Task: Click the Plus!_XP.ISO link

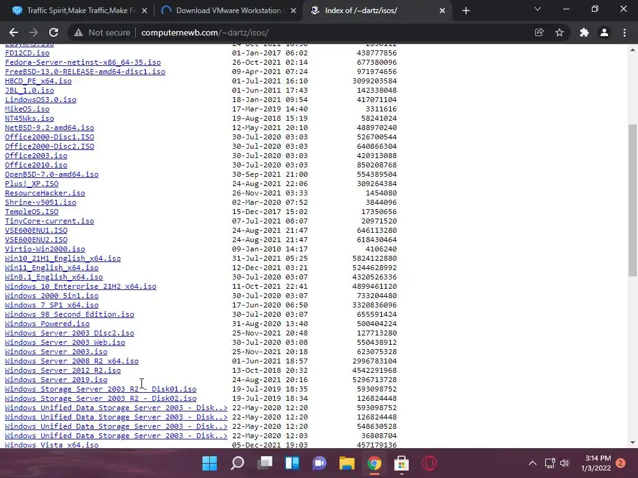Action: pos(32,184)
